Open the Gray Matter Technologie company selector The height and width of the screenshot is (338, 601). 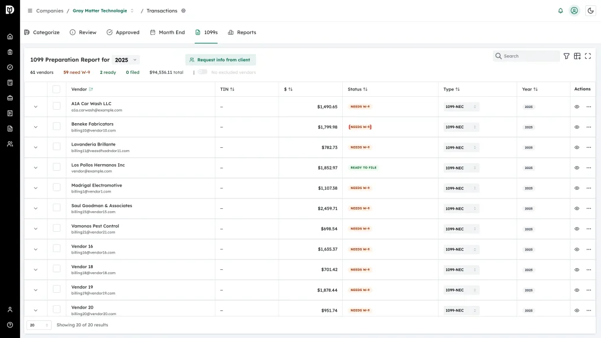tap(103, 11)
